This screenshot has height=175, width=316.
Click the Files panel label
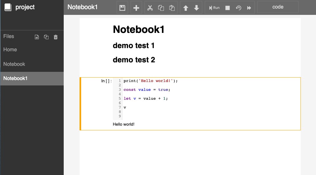coord(9,36)
